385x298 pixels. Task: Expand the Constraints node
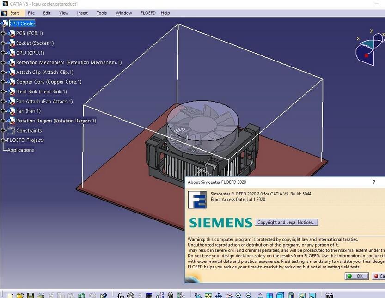tap(3, 130)
